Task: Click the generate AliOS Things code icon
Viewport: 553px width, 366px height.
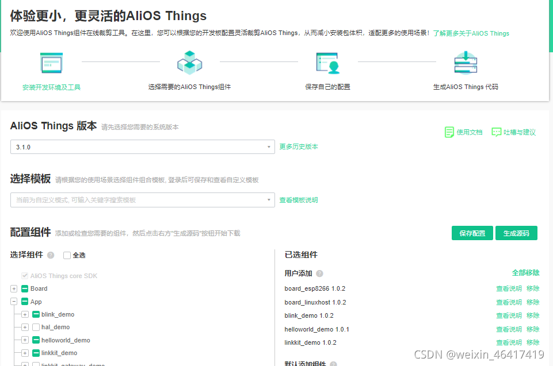Action: (x=466, y=63)
